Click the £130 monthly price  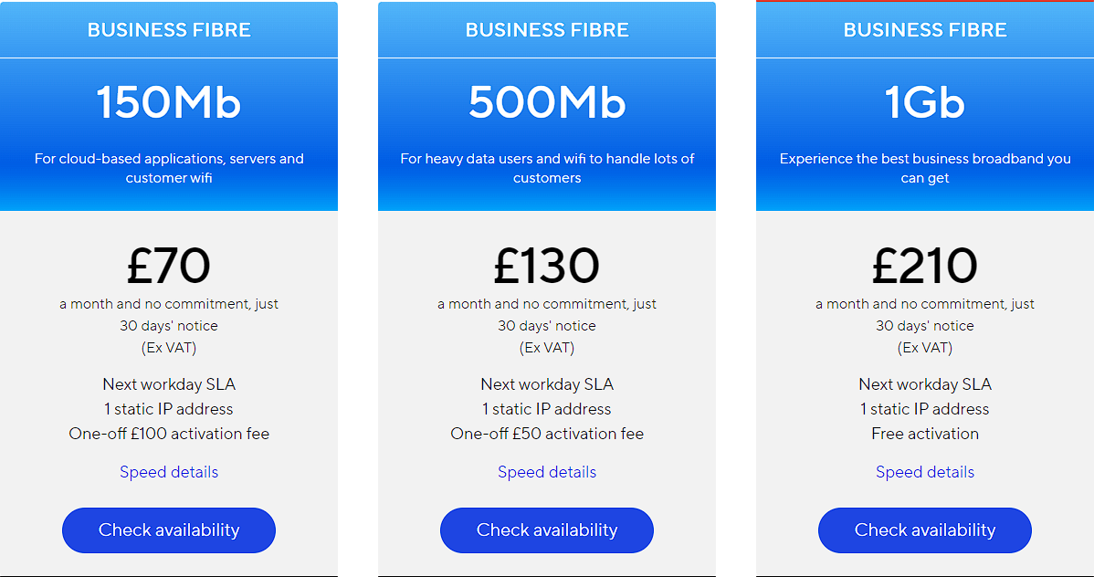coord(547,266)
